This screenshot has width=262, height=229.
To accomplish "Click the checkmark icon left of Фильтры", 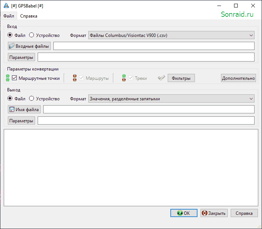I will pos(161,78).
